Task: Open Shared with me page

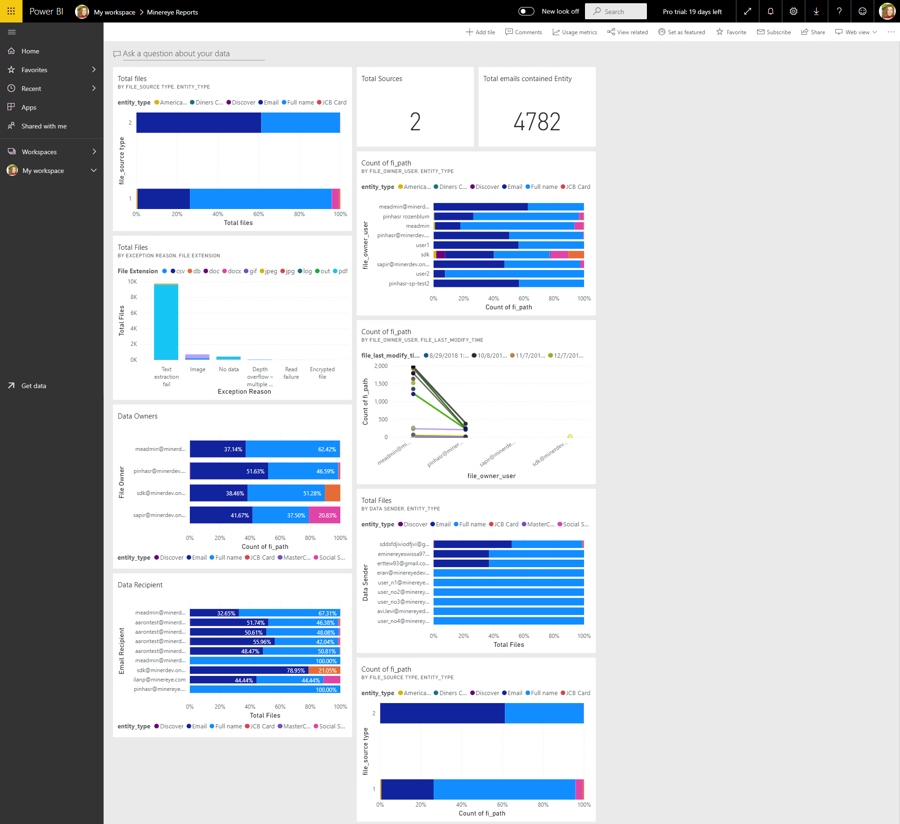Action: pyautogui.click(x=44, y=126)
